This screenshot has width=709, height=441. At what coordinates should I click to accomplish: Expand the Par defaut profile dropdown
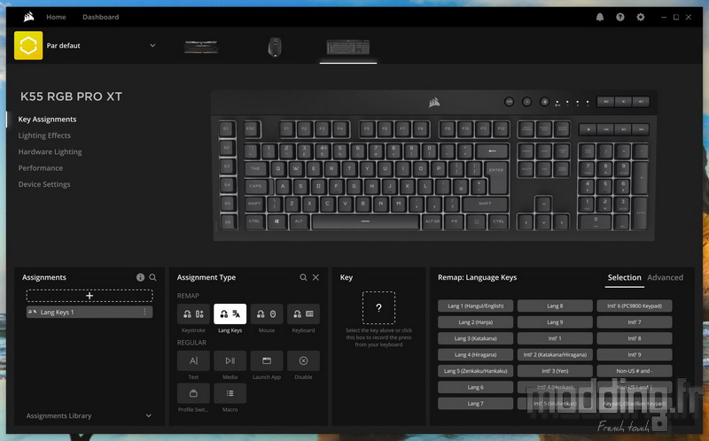pyautogui.click(x=152, y=46)
